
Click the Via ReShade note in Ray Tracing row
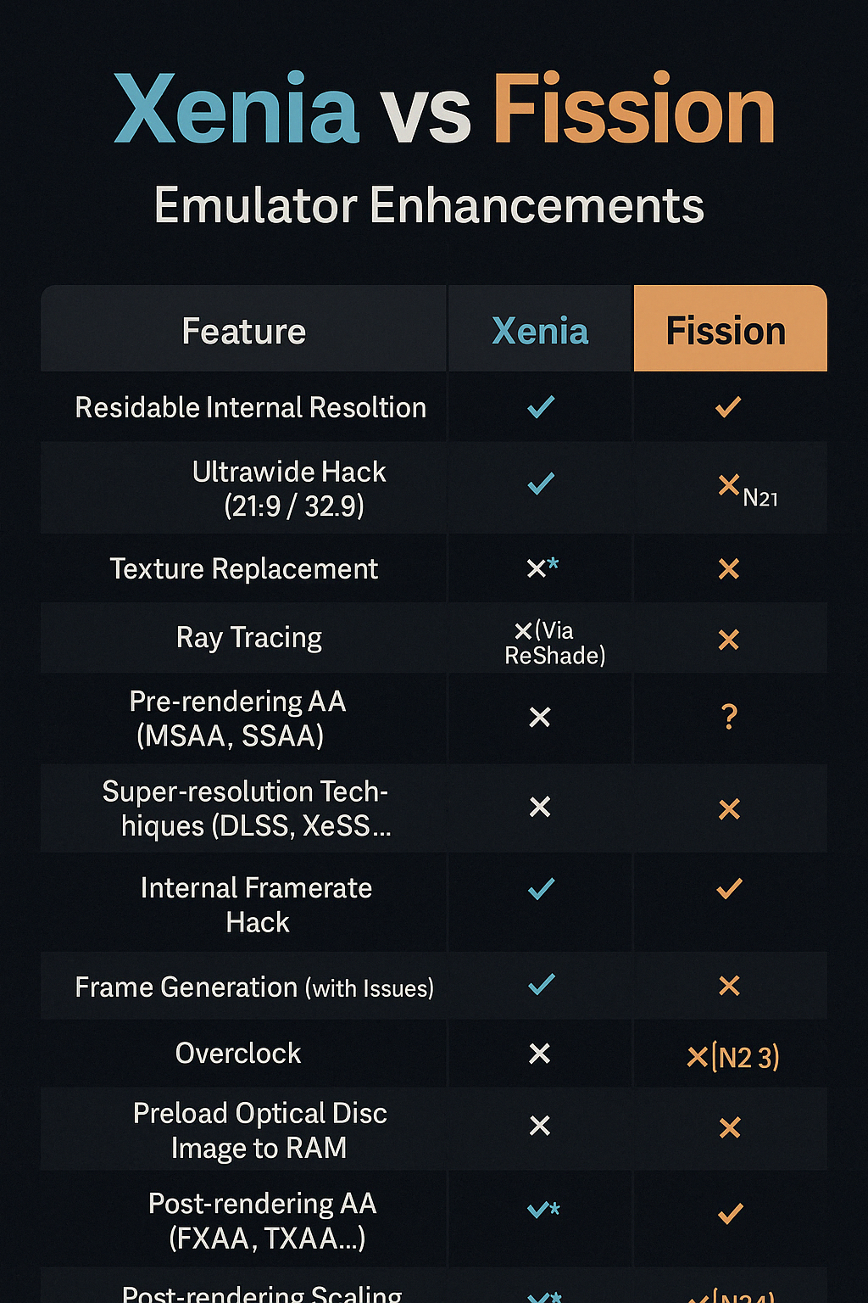pyautogui.click(x=555, y=643)
